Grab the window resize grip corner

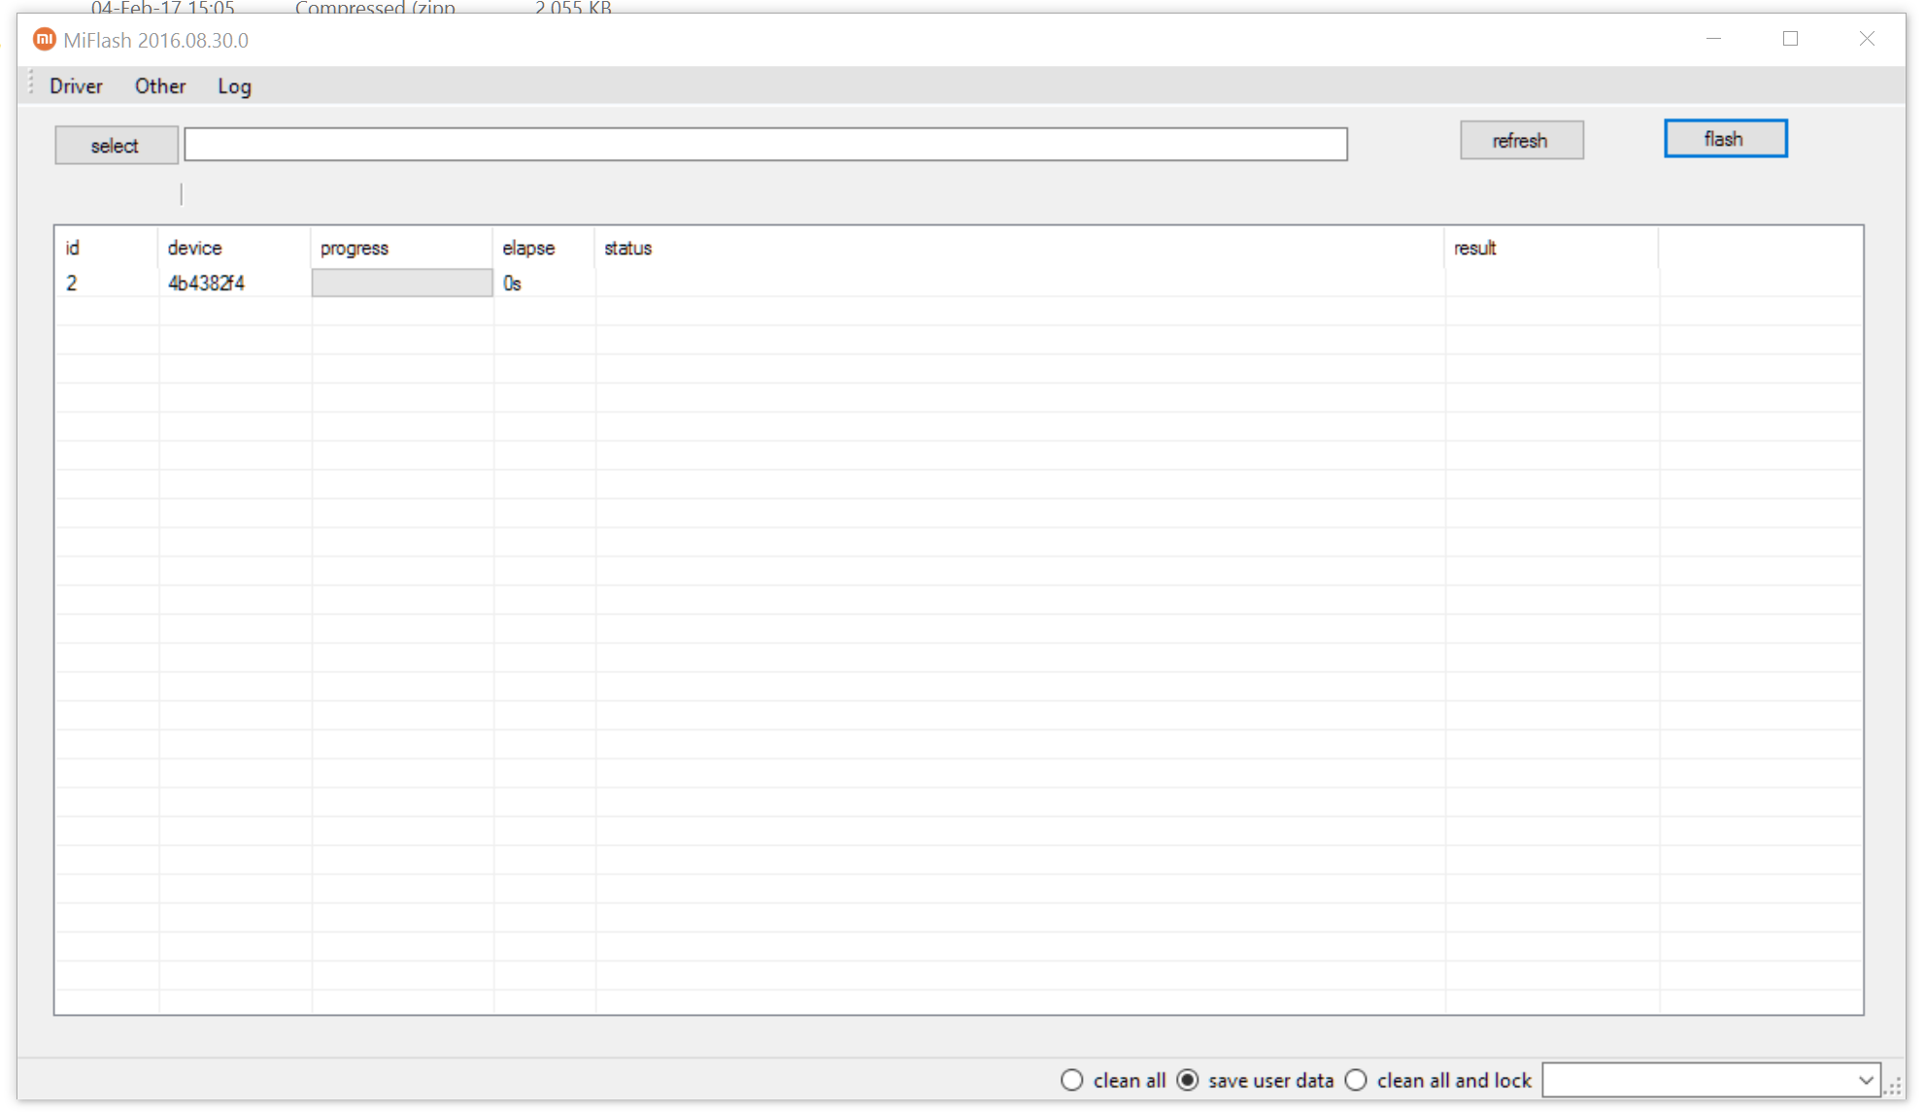point(1893,1085)
